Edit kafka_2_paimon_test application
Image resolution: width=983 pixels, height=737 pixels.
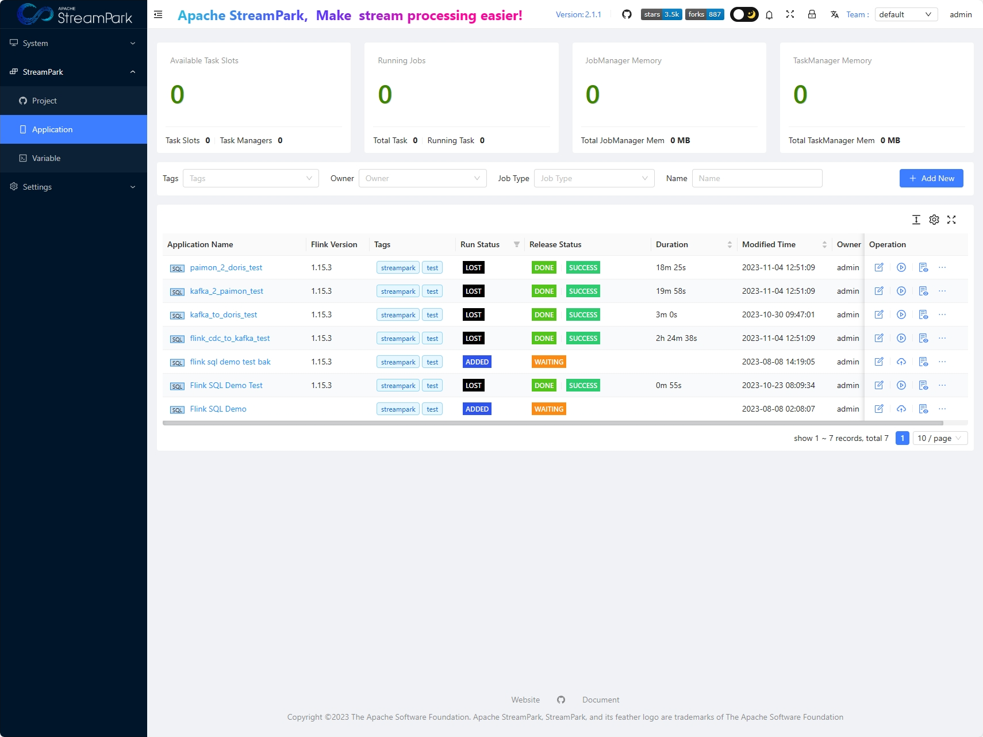tap(879, 291)
